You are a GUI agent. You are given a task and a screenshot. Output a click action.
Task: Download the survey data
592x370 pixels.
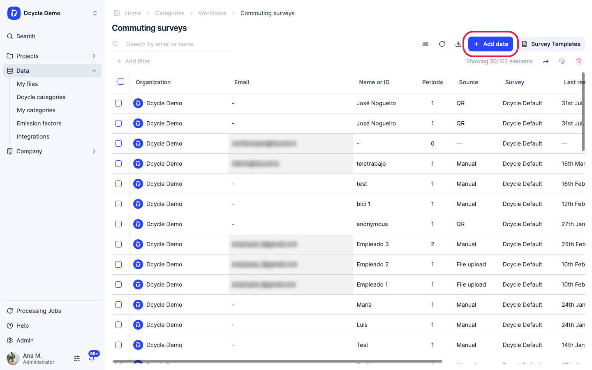(x=458, y=44)
